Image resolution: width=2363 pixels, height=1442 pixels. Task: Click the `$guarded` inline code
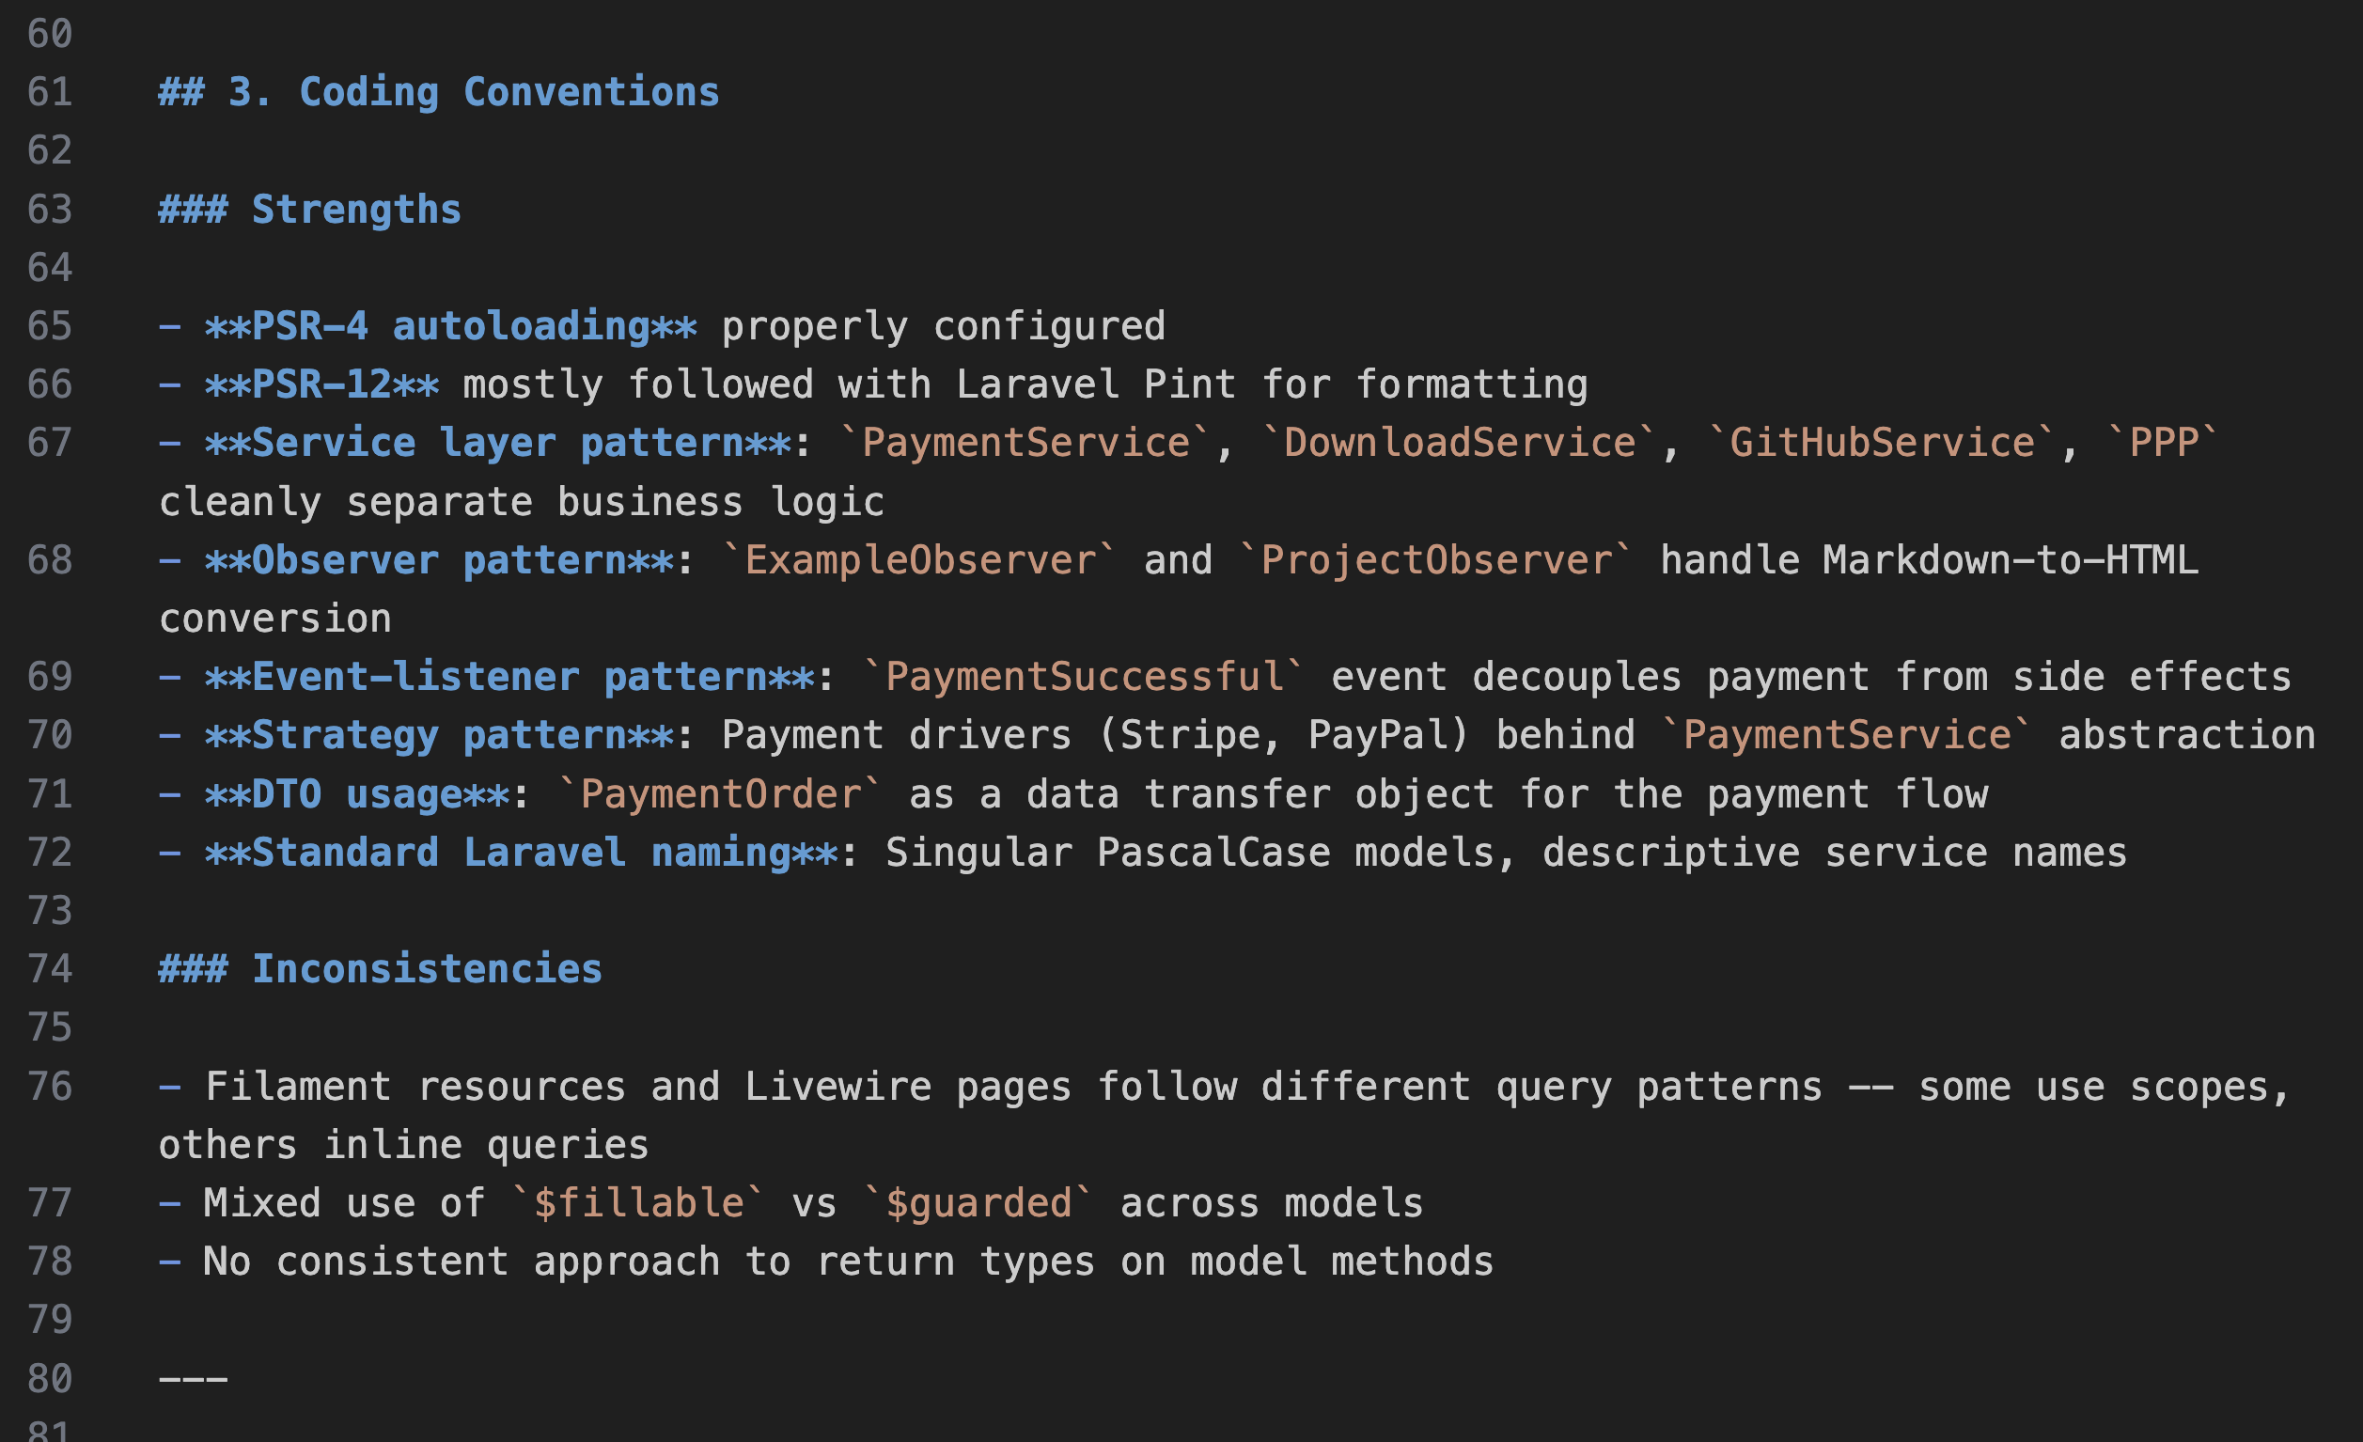[x=978, y=1203]
